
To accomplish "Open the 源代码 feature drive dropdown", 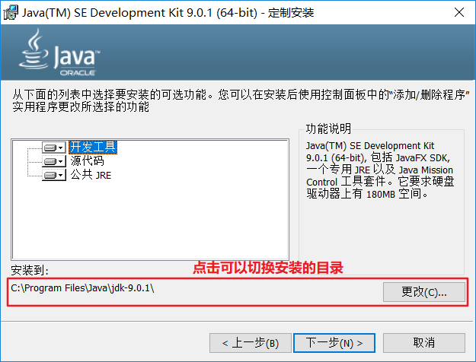I will 54,161.
